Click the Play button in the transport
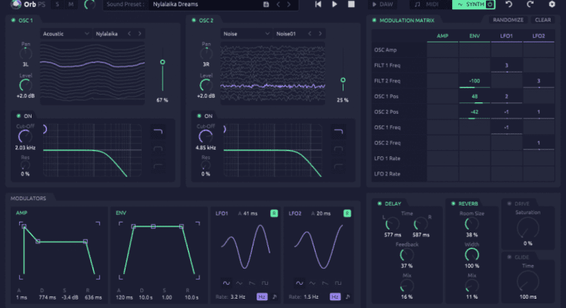This screenshot has width=566, height=308. click(x=335, y=5)
